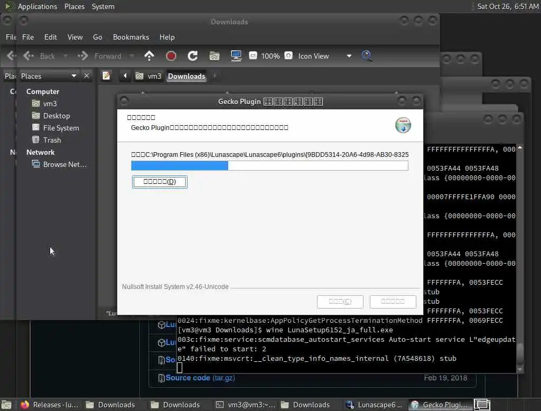This screenshot has height=411, width=541.
Task: Click the zoom in icon after 100%
Action: (288, 55)
